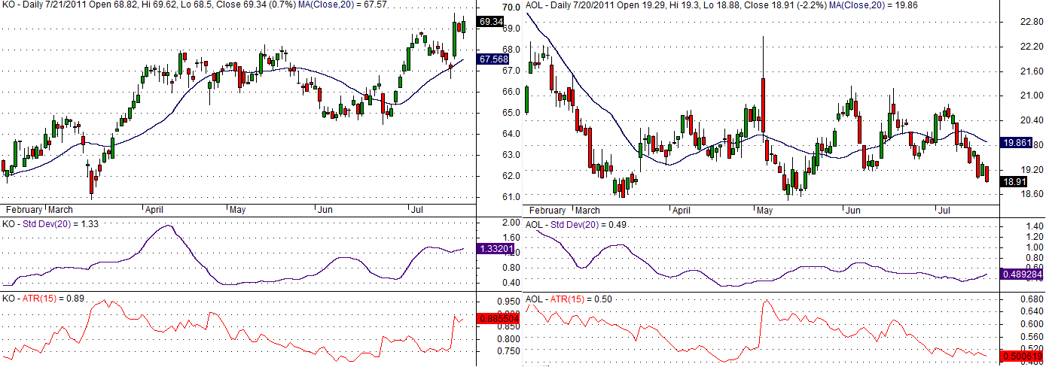Click April on the KO time axis
Screen dimensions: 1046x367
coord(155,210)
